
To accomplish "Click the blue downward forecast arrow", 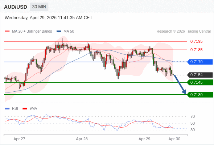I will tap(180, 84).
